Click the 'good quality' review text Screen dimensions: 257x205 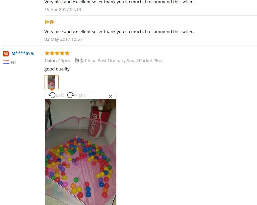coord(57,69)
